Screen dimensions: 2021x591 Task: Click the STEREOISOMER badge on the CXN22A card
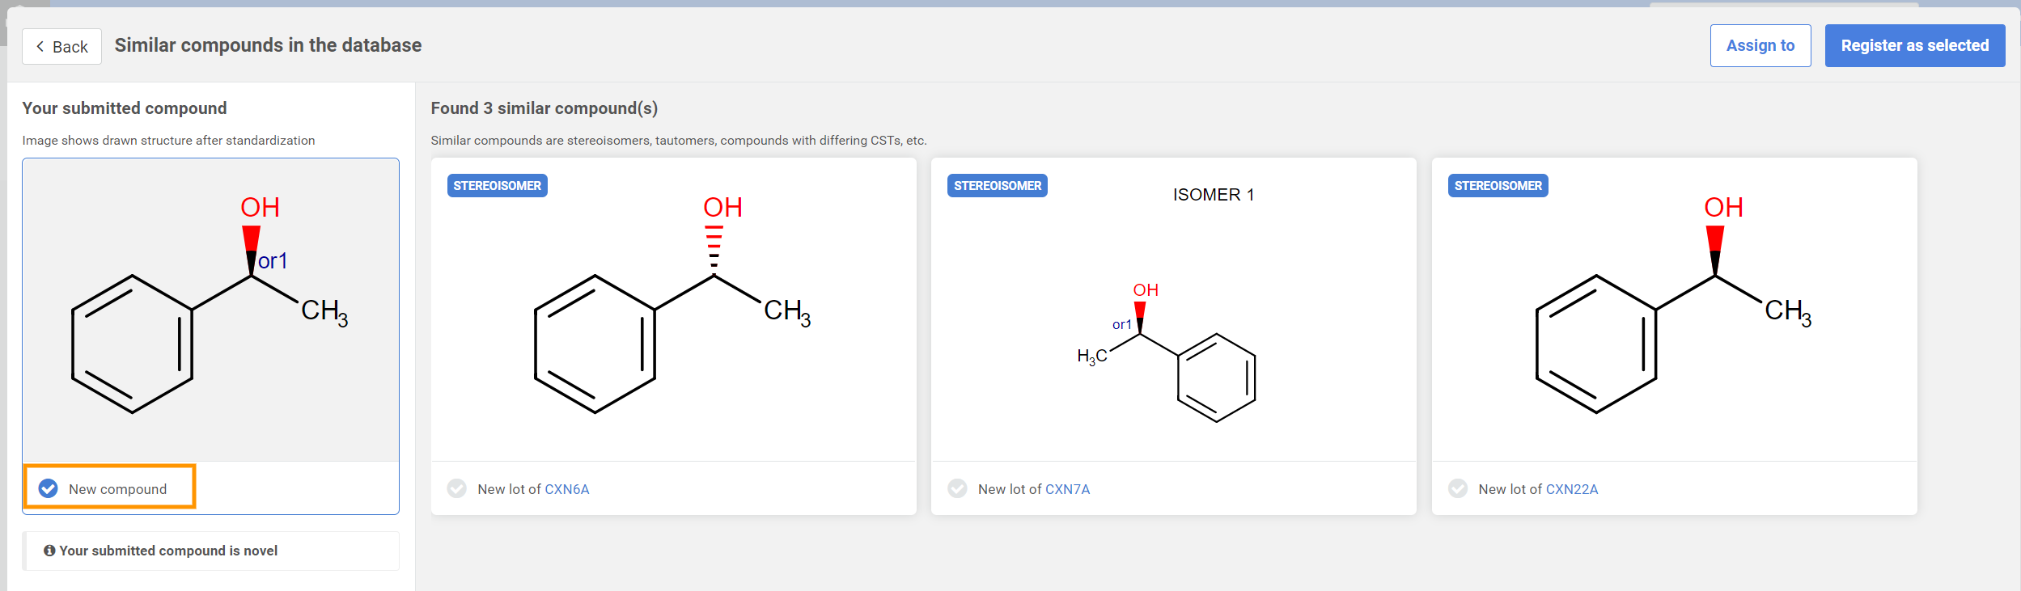(x=1498, y=186)
